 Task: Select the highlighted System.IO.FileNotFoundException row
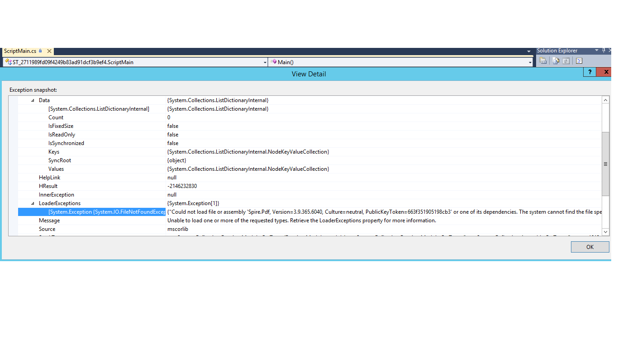pos(310,212)
